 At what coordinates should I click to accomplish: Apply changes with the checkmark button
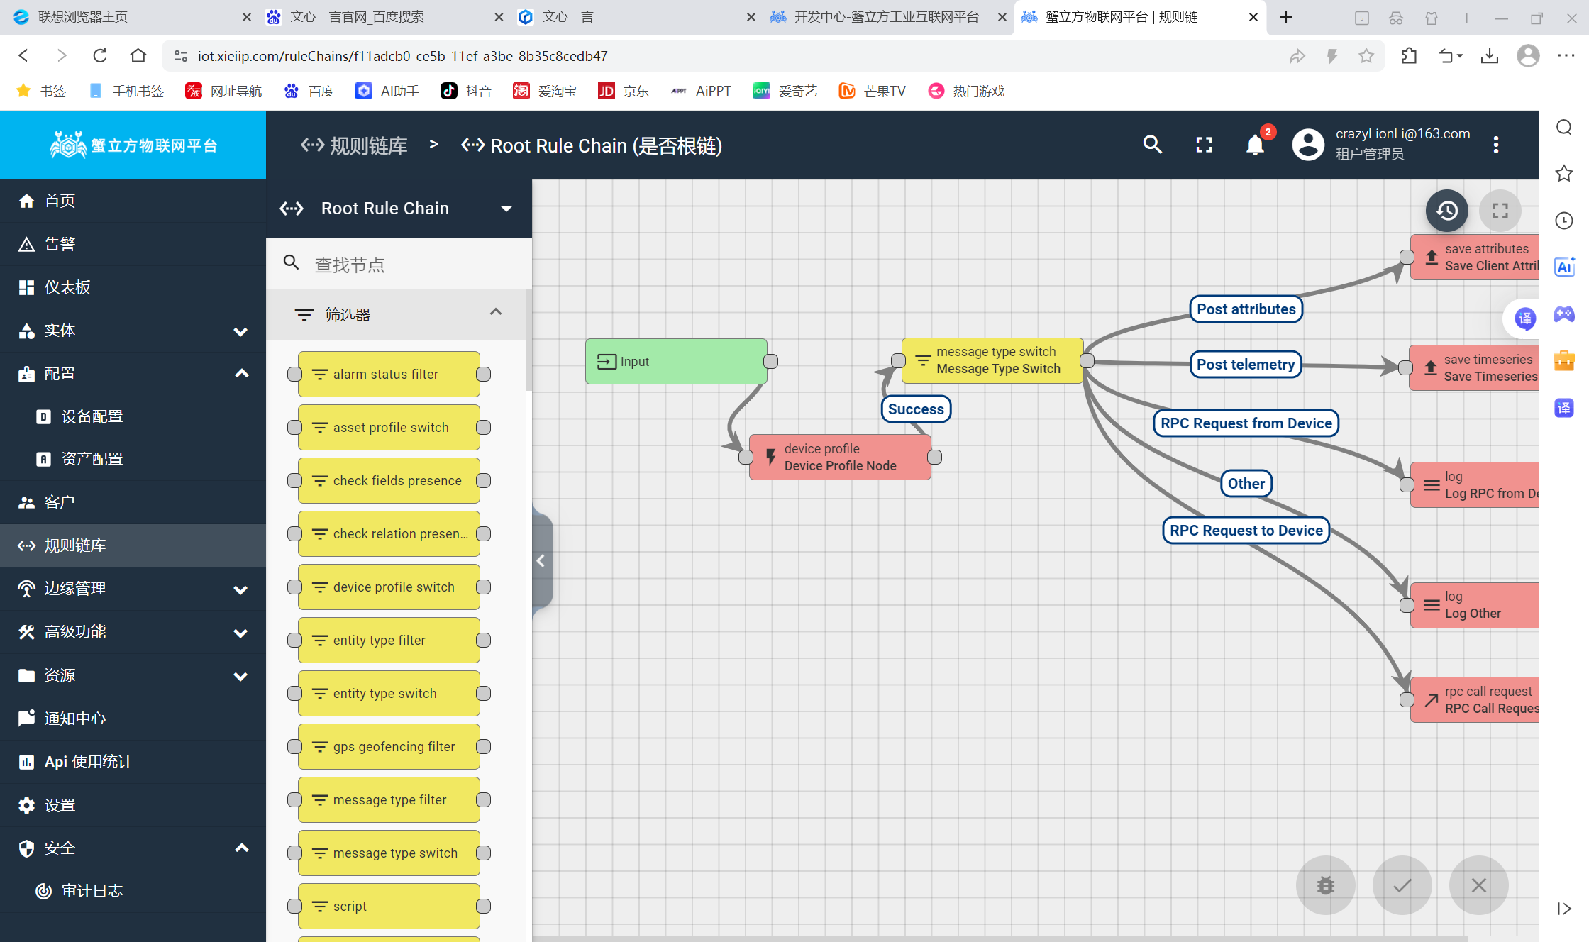[1402, 885]
